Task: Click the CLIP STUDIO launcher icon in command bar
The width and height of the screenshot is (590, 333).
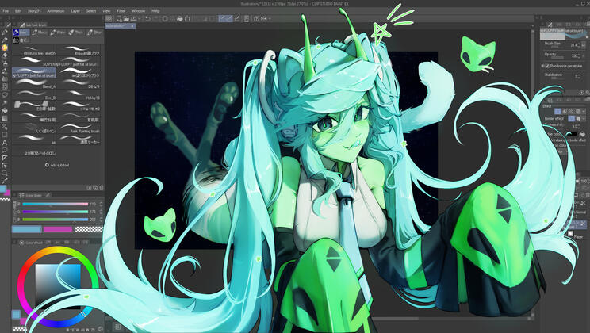Action: [x=109, y=18]
